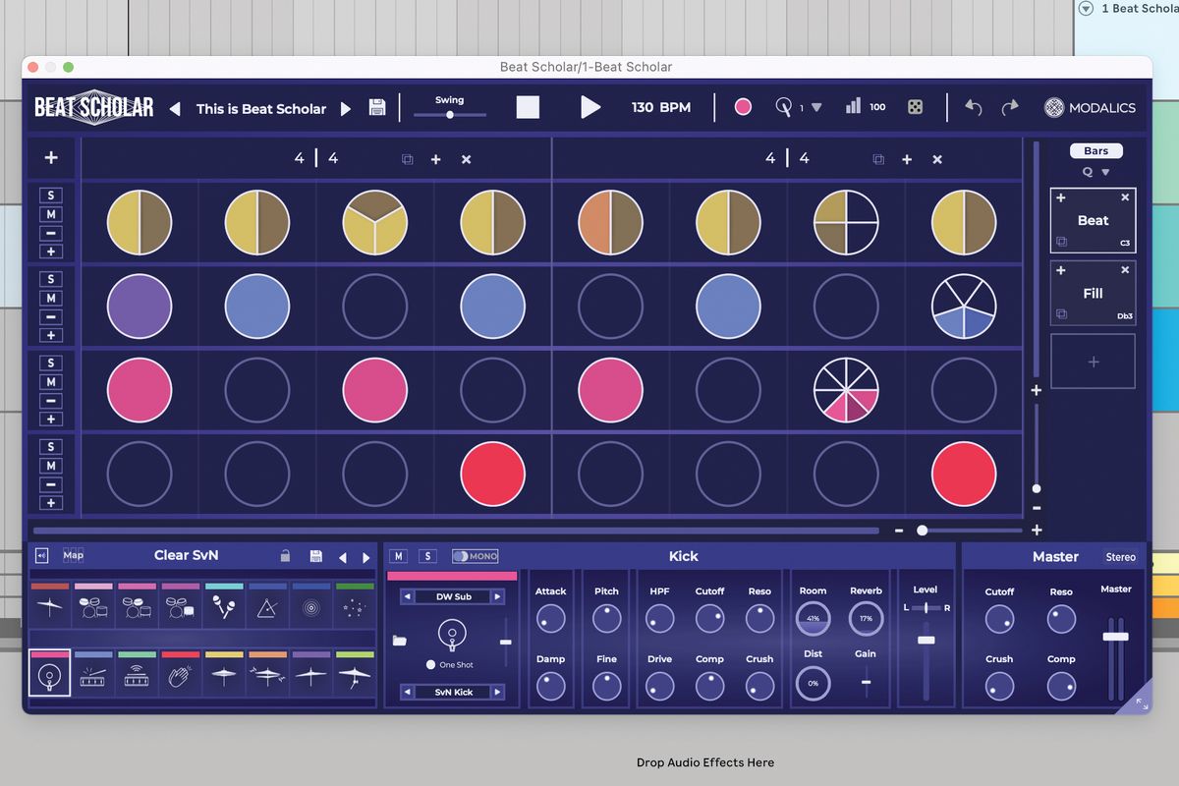Solo the Kick channel with the S button
Image resolution: width=1179 pixels, height=786 pixels.
[427, 555]
